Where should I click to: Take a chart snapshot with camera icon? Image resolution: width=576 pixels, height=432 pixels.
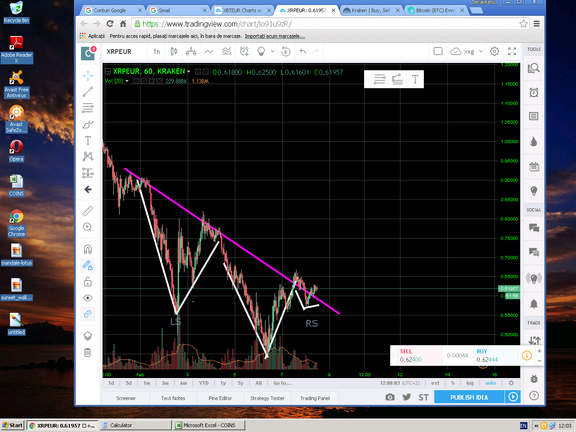(x=390, y=397)
